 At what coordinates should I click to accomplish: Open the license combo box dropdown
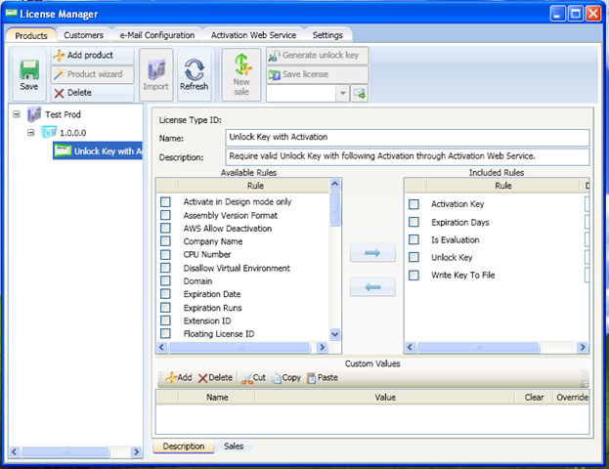click(342, 93)
